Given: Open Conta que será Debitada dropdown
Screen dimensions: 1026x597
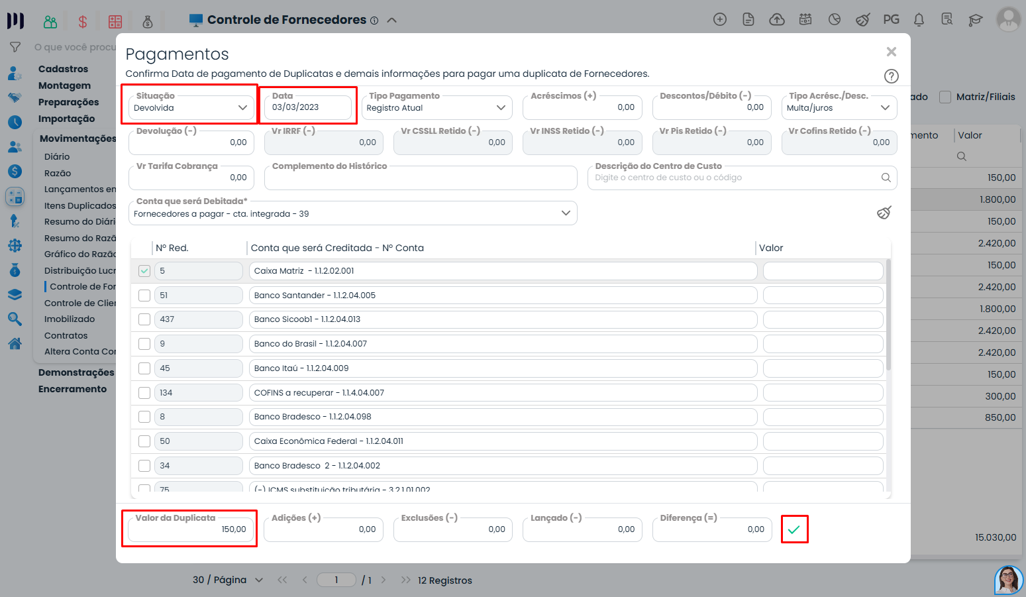Looking at the screenshot, I should (x=353, y=213).
